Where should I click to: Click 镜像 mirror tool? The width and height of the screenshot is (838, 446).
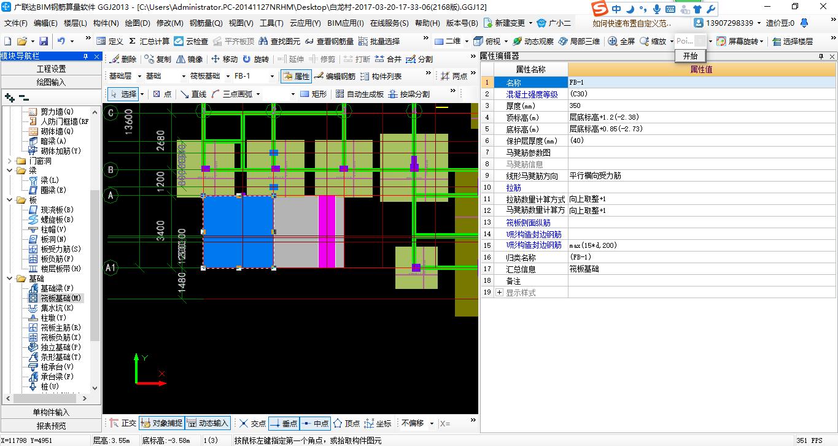[189, 59]
